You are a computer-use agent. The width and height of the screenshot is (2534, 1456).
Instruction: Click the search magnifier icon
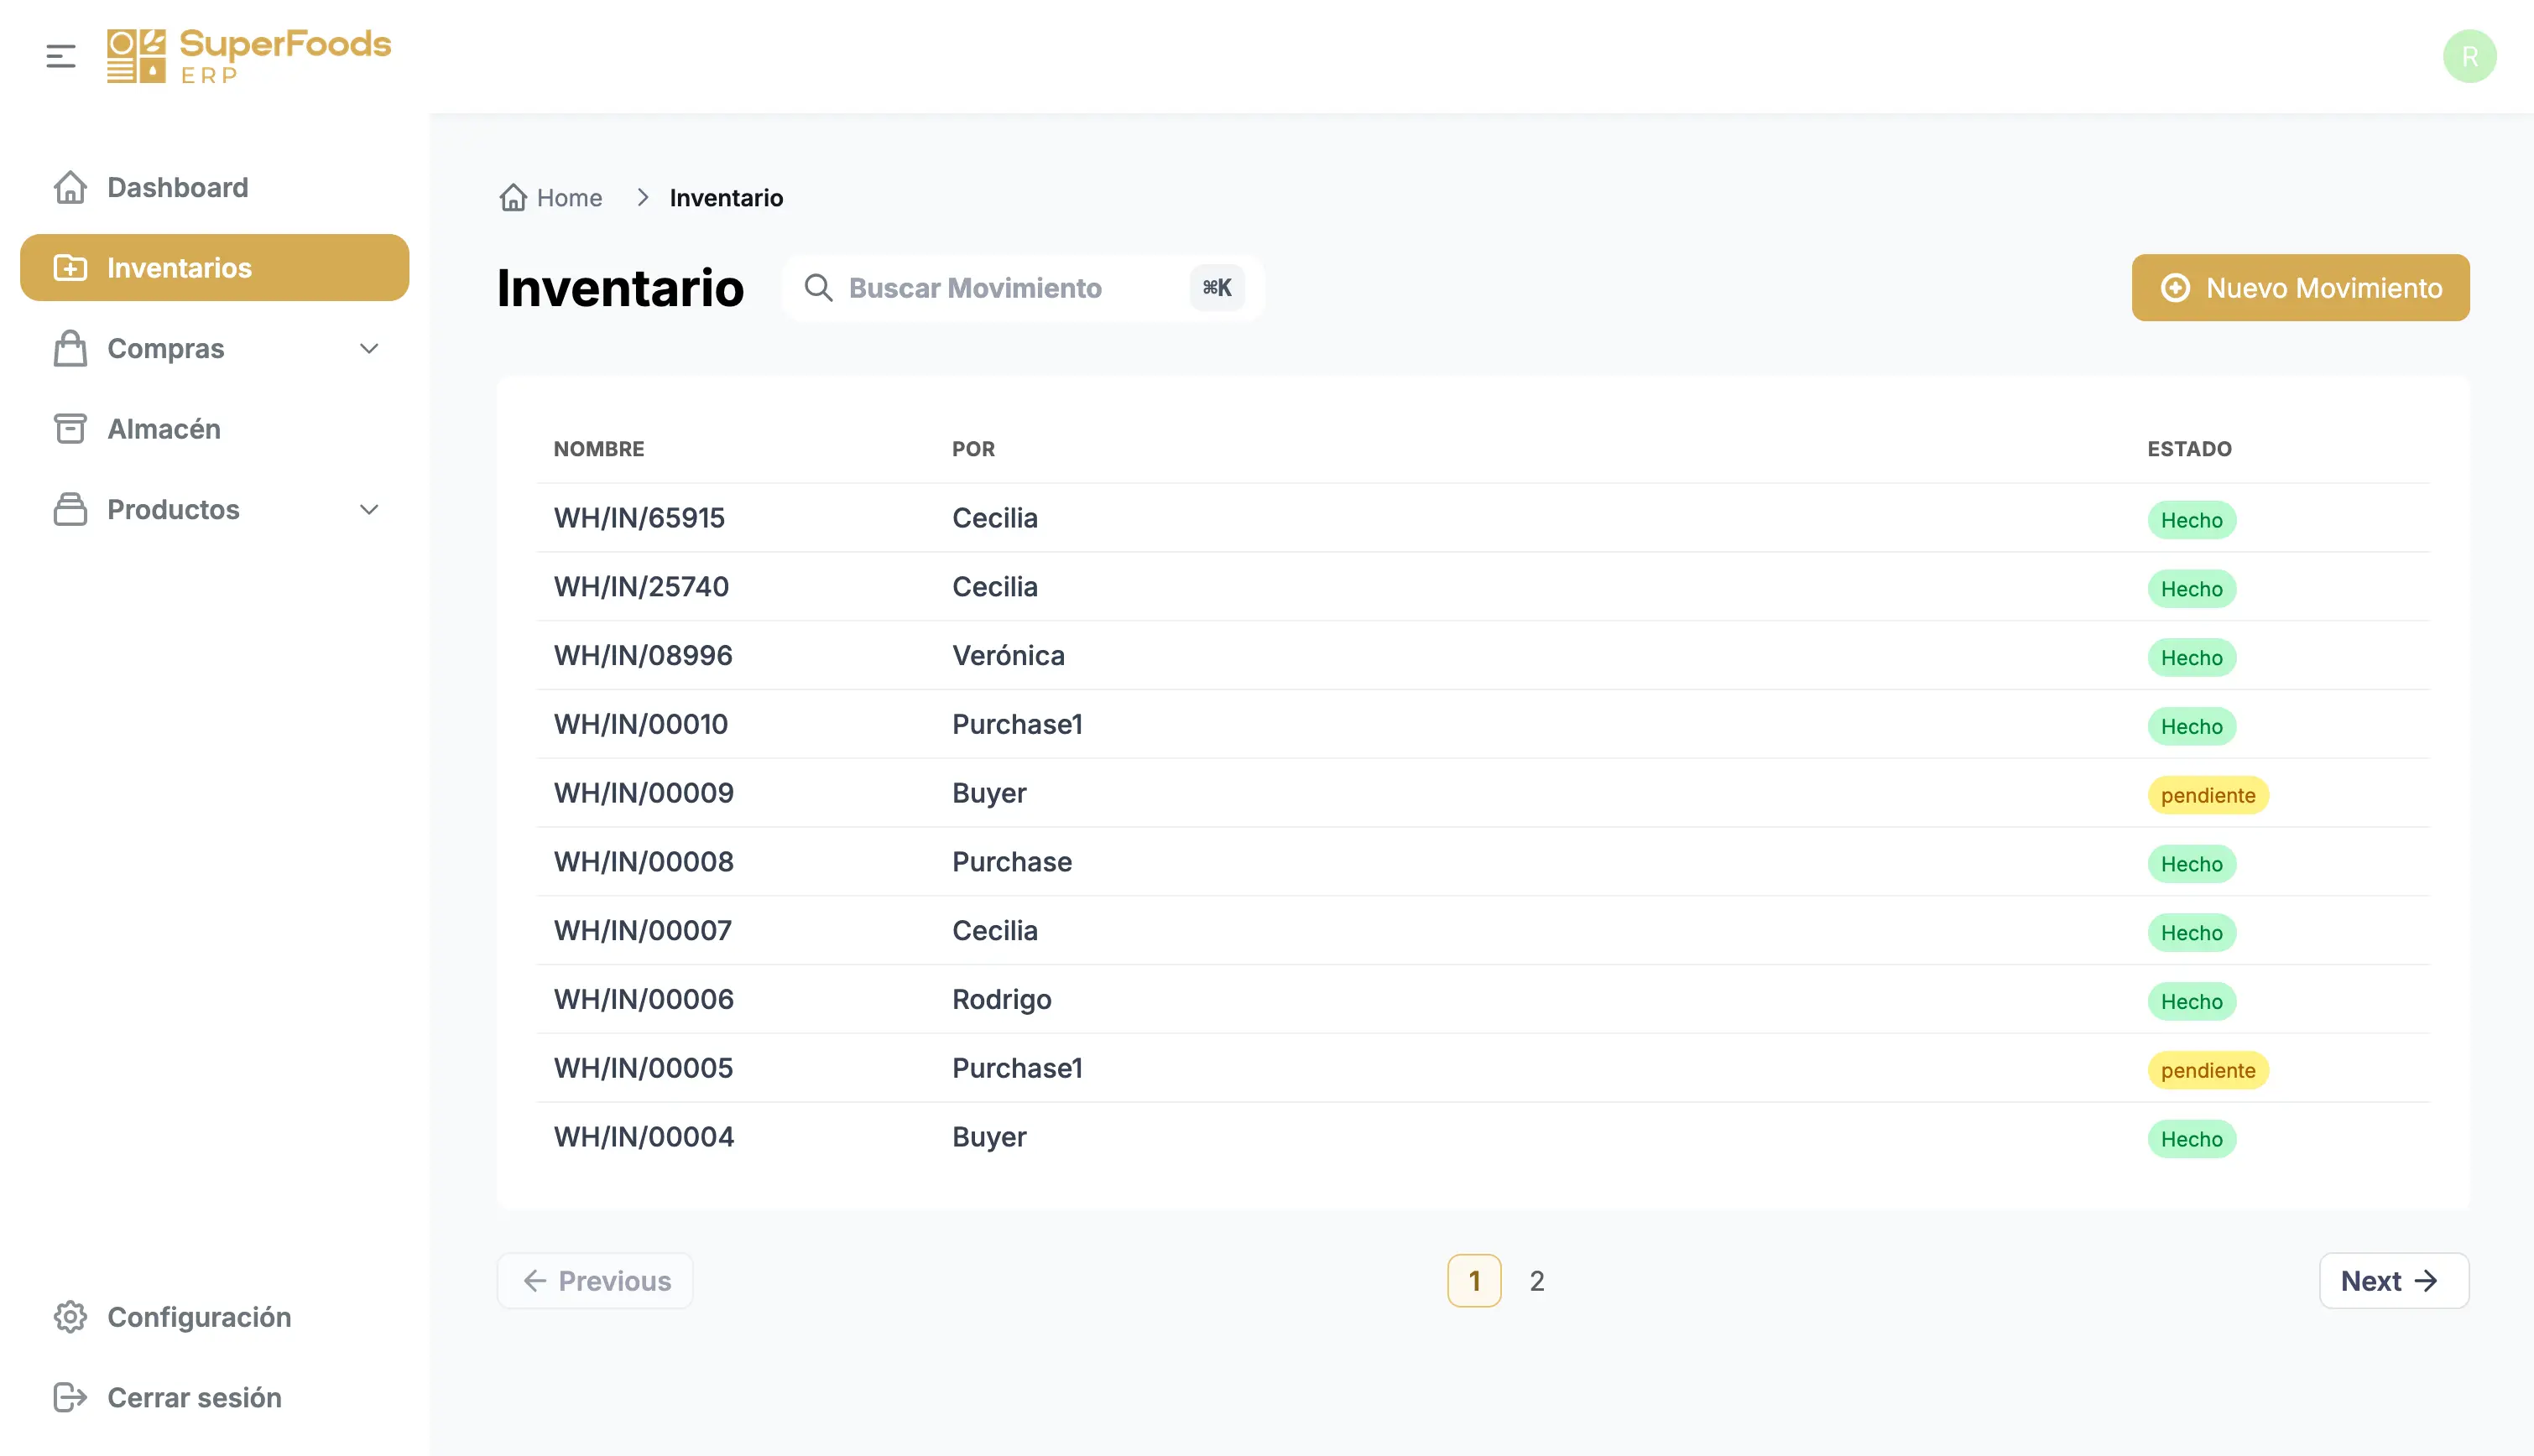[x=818, y=288]
